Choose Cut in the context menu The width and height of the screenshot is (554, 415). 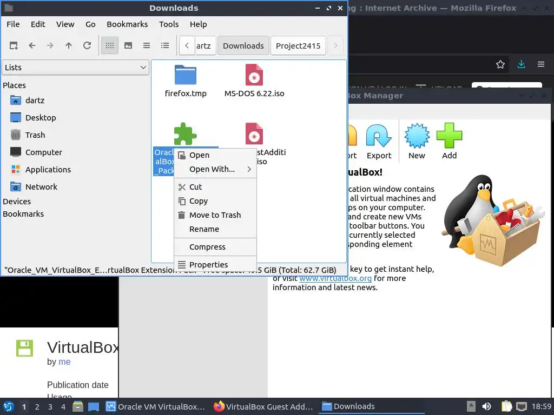click(215, 187)
